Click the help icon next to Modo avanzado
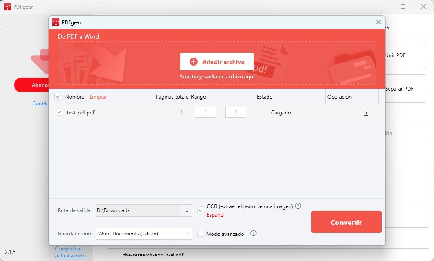 [x=254, y=234]
